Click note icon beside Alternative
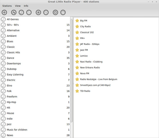 [3, 30]
